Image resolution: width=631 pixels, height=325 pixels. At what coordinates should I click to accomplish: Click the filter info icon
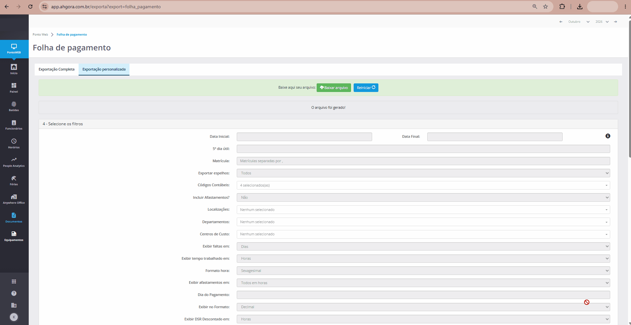click(608, 136)
